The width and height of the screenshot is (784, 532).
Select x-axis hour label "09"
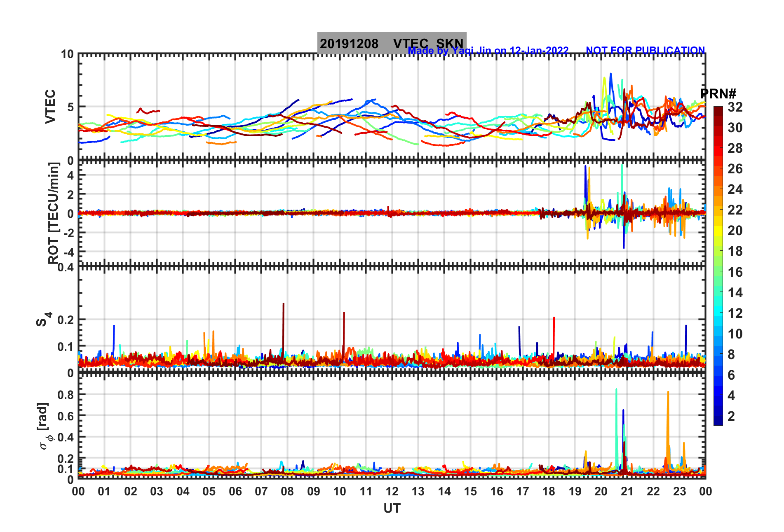(x=314, y=492)
